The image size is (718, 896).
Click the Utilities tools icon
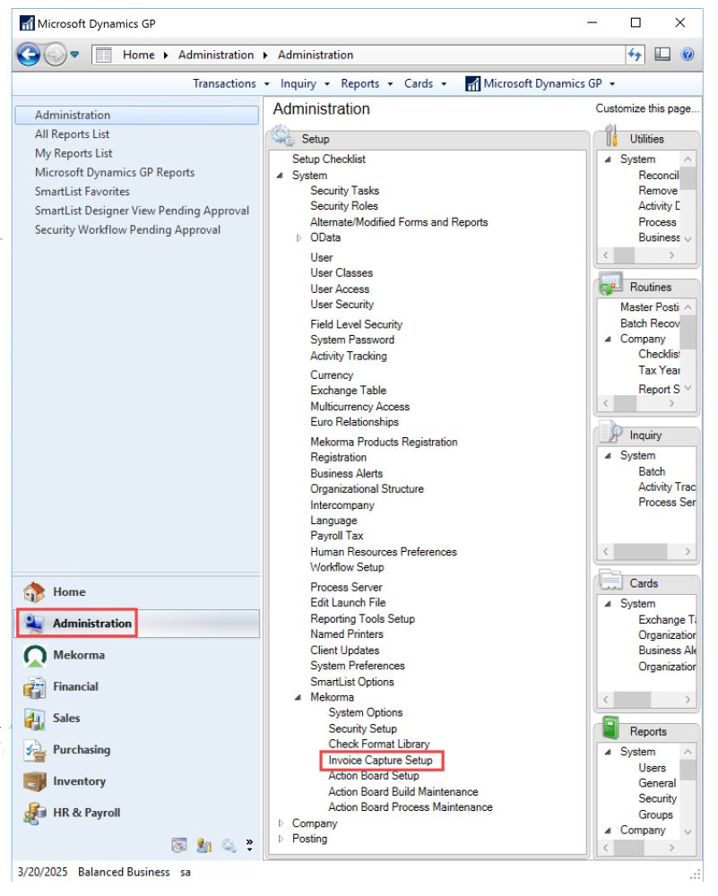[x=611, y=135]
